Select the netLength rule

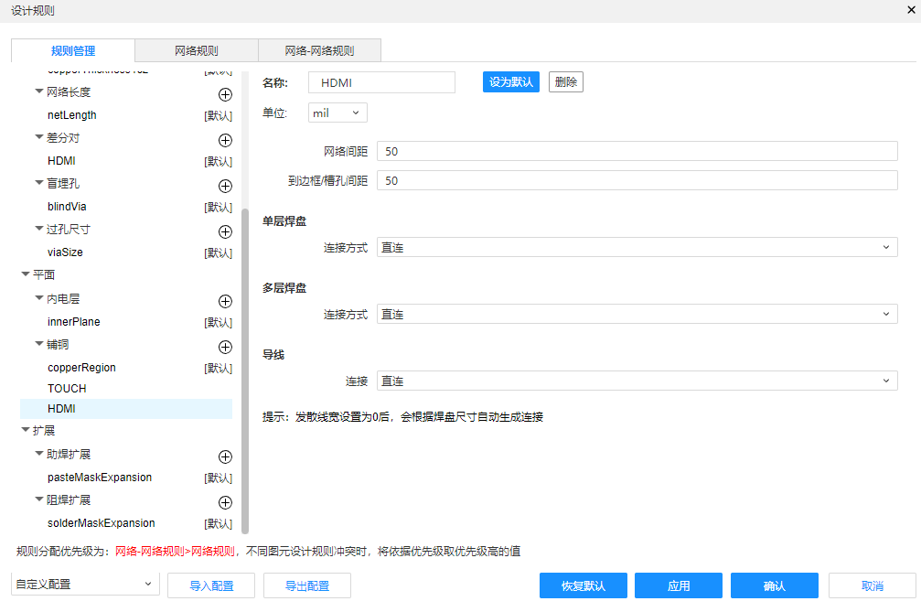pyautogui.click(x=71, y=115)
